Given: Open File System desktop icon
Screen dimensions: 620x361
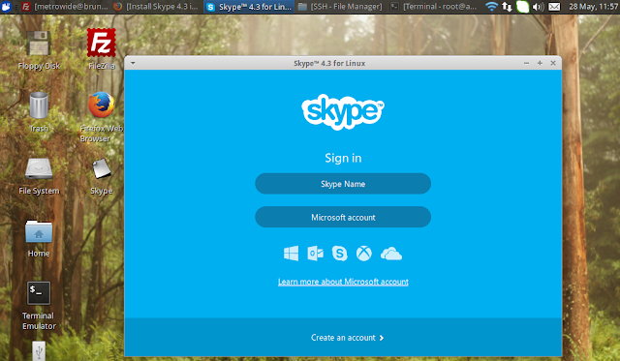Looking at the screenshot, I should click(39, 168).
